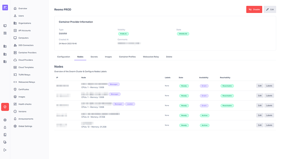The height and width of the screenshot is (159, 282).
Task: Click the download icon in left rail
Action: pyautogui.click(x=5, y=142)
